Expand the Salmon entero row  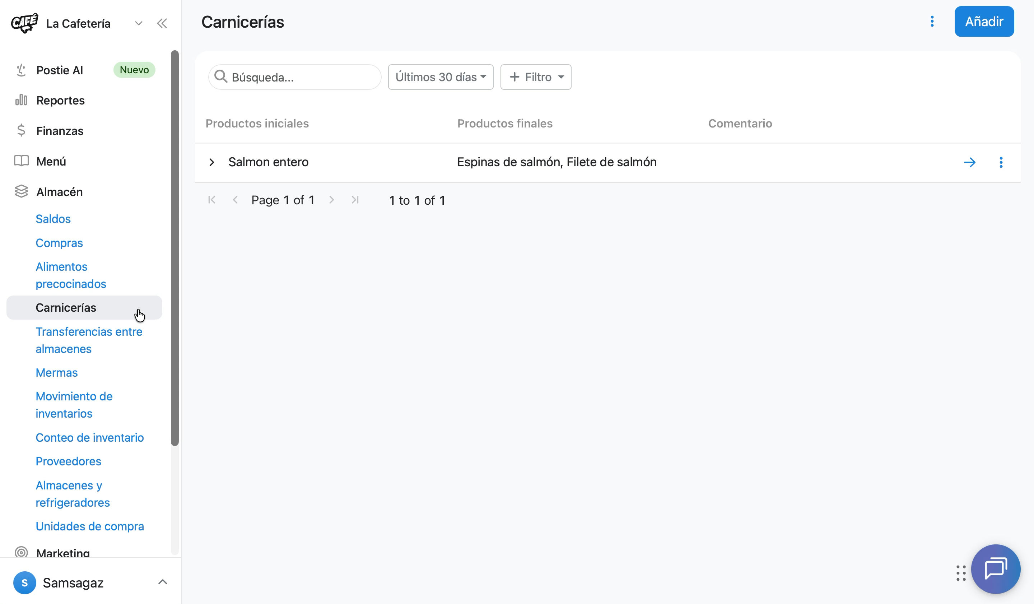click(x=212, y=162)
